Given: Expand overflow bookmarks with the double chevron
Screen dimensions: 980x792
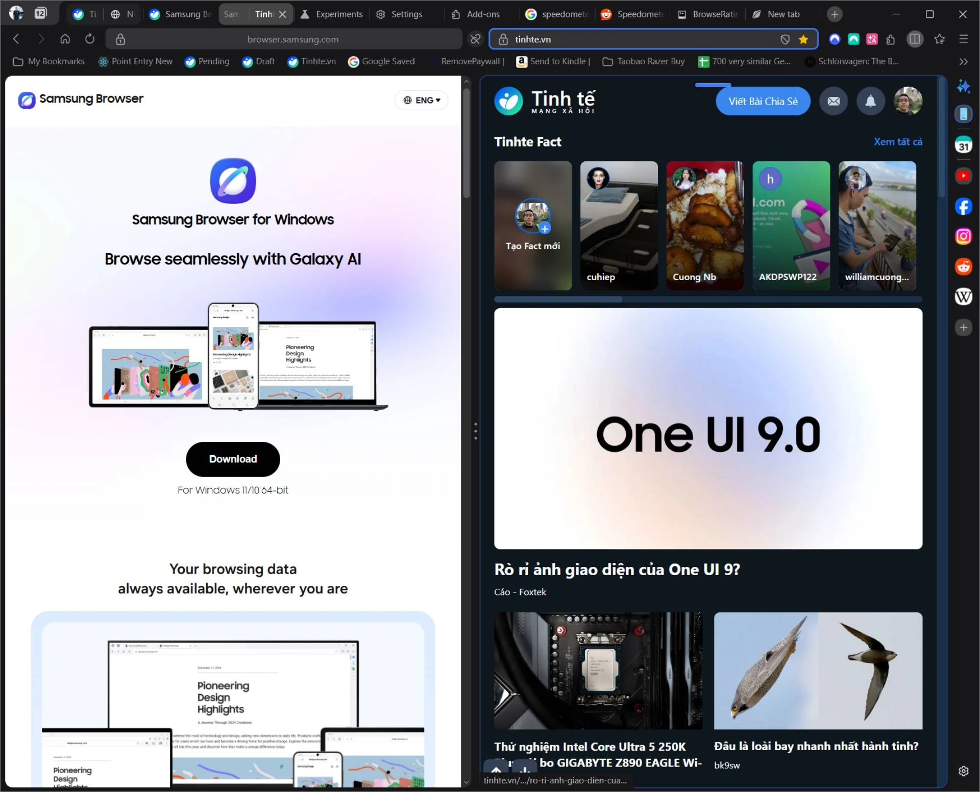Looking at the screenshot, I should pos(963,62).
